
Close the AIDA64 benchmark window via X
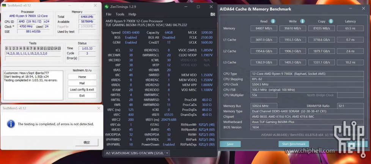pyautogui.click(x=363, y=8)
